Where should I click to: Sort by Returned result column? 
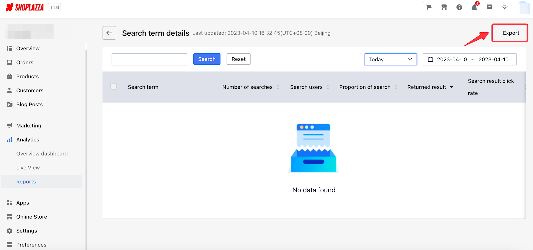click(x=452, y=87)
